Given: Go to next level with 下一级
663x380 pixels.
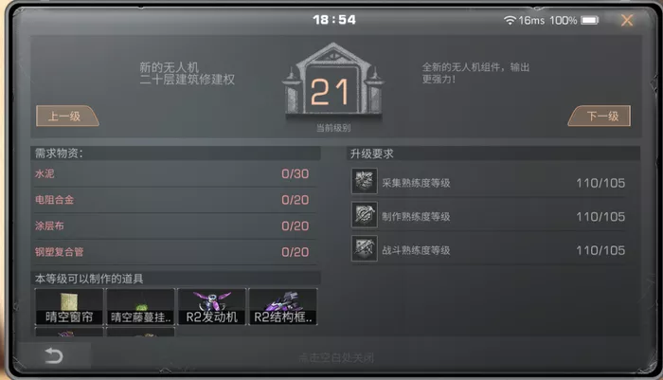Looking at the screenshot, I should (x=600, y=116).
